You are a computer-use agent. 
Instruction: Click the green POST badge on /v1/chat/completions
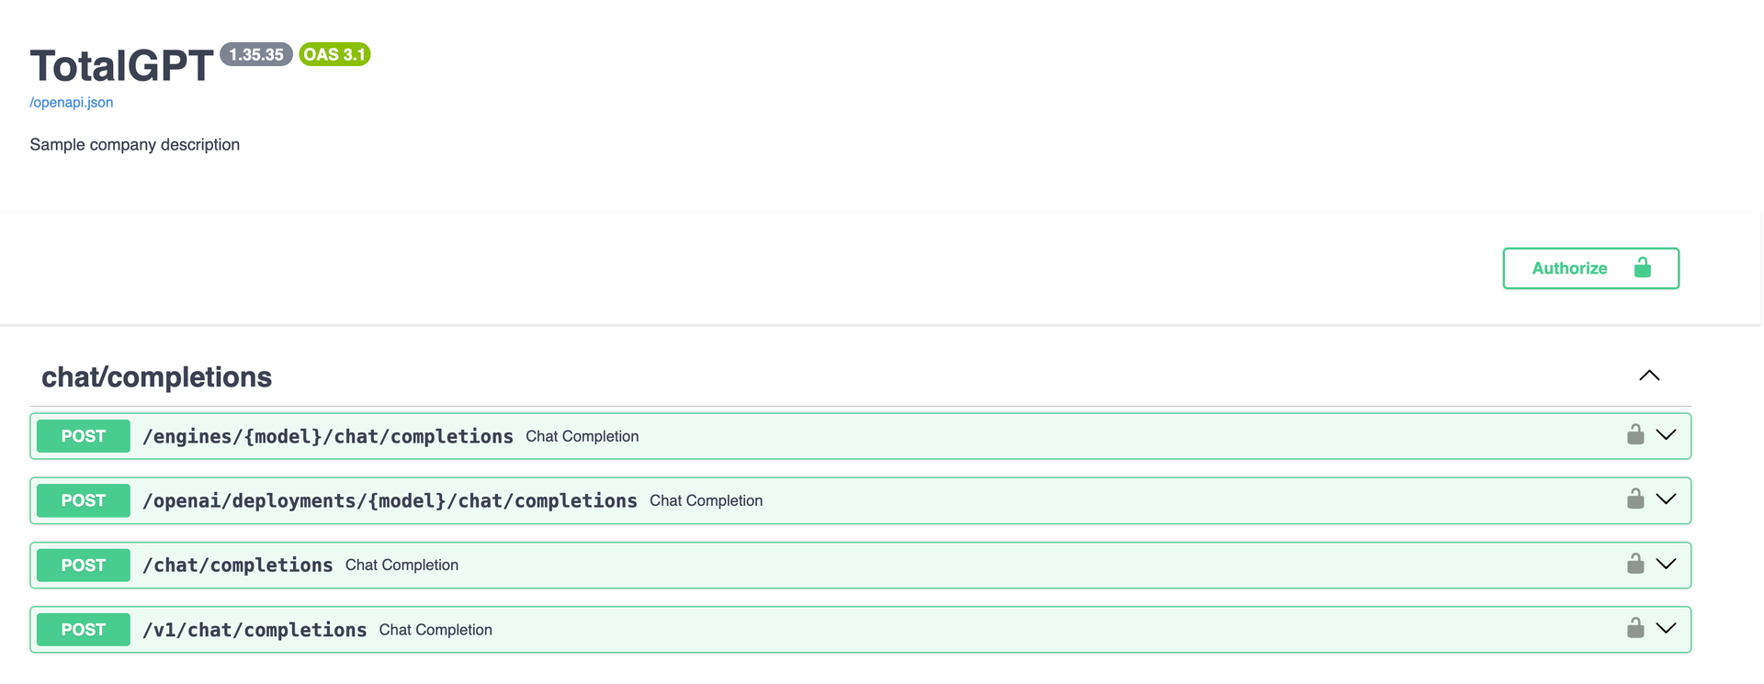[83, 629]
